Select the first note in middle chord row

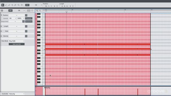pos(65,49)
